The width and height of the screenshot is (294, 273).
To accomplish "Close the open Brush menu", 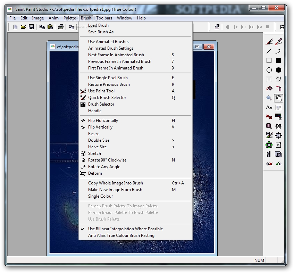I will coord(86,18).
